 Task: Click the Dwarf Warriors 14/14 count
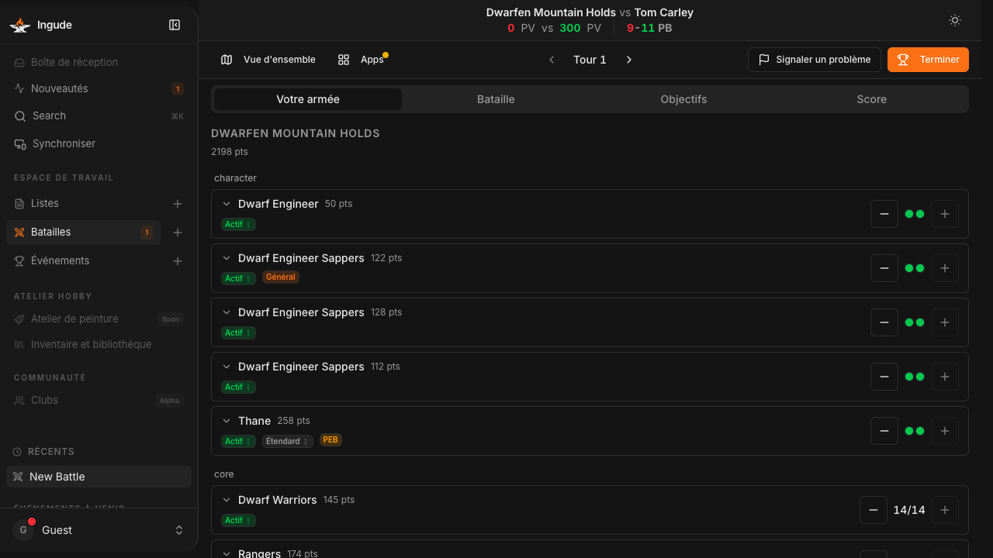point(909,510)
